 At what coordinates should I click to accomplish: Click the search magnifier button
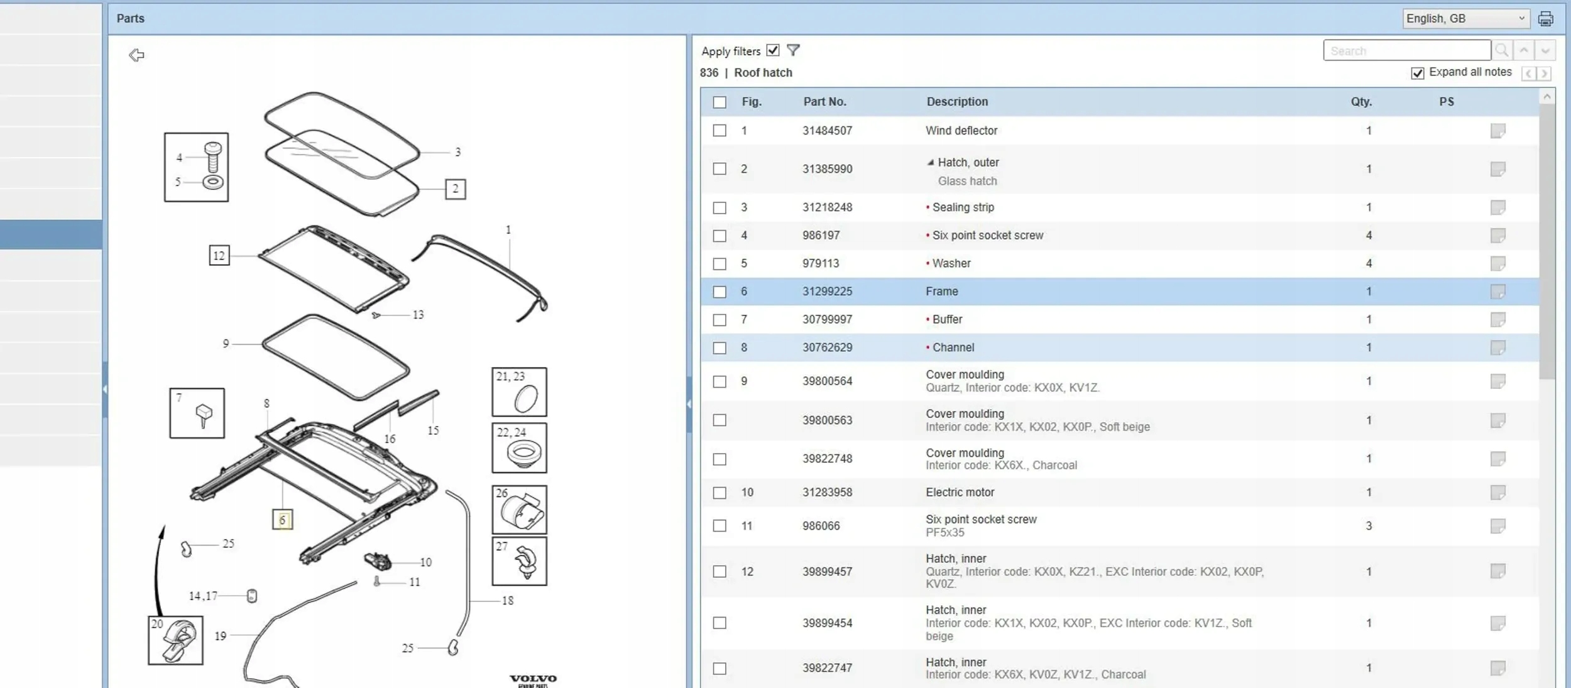point(1501,50)
